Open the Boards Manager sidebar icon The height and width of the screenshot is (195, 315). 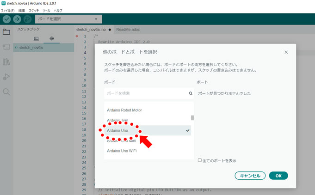tap(6, 47)
